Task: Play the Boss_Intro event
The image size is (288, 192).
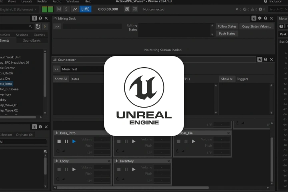Action: click(74, 141)
